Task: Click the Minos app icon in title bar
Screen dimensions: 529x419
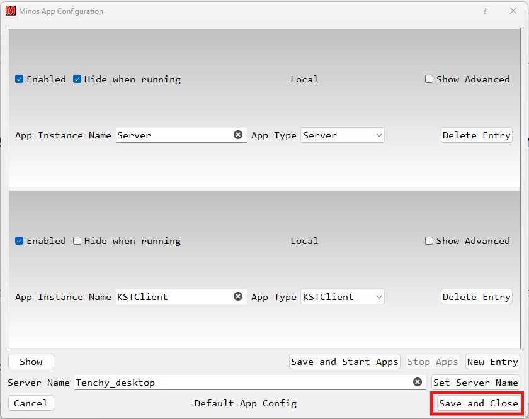Action: [11, 11]
